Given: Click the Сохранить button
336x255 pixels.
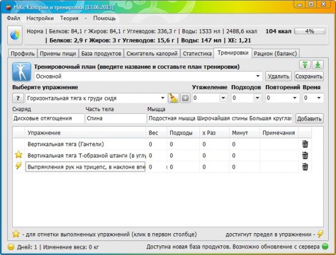Looking at the screenshot, I should [309, 76].
